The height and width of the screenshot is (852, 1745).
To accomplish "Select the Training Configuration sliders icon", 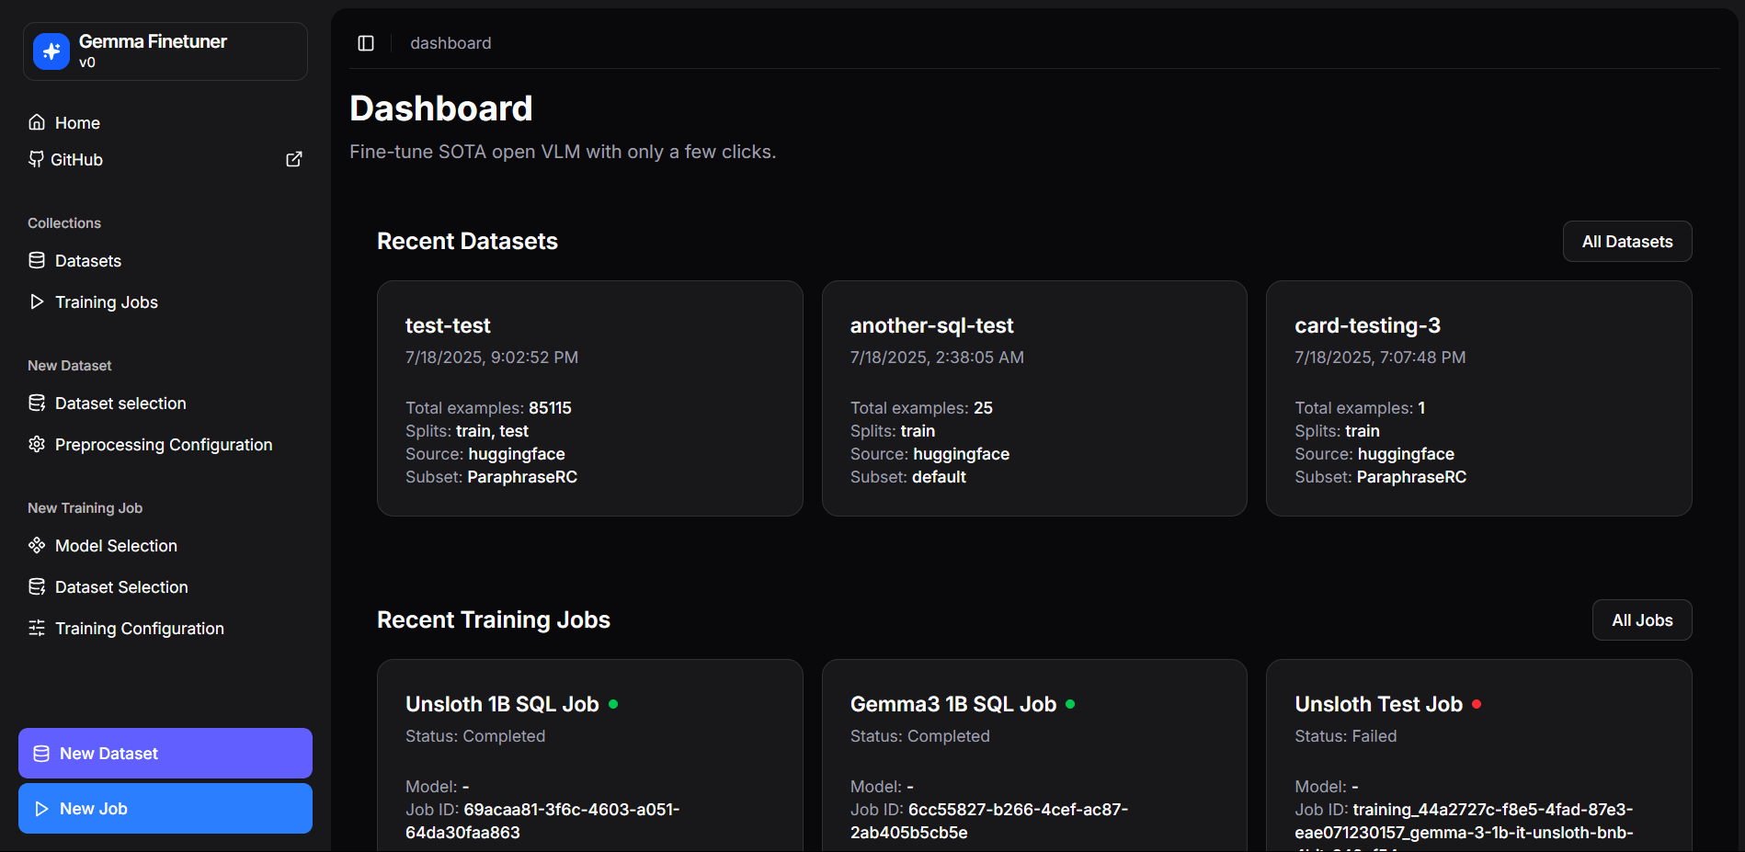I will click(x=36, y=628).
